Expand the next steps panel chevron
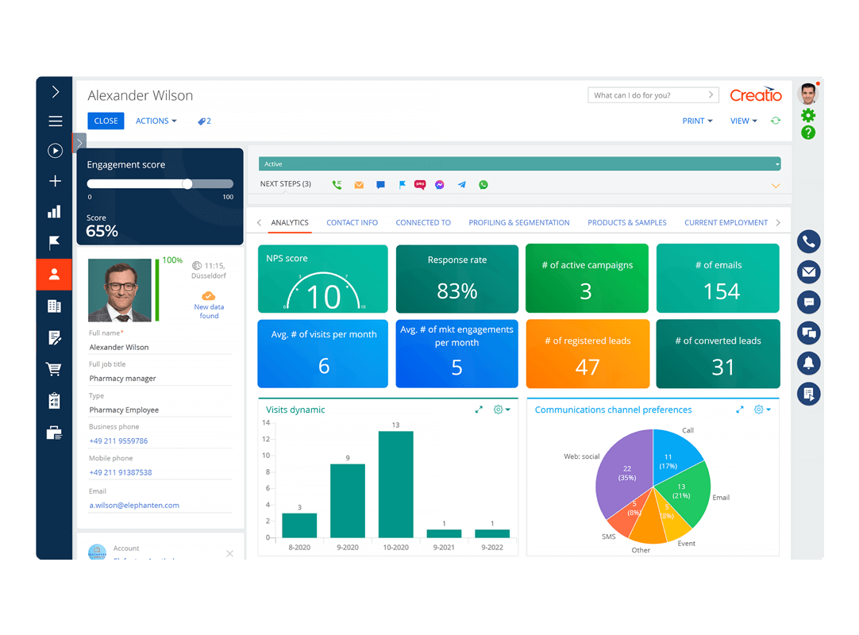The width and height of the screenshot is (859, 635). (x=776, y=186)
